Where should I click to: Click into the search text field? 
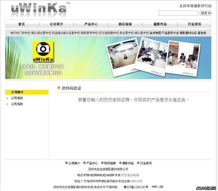[x=178, y=13]
